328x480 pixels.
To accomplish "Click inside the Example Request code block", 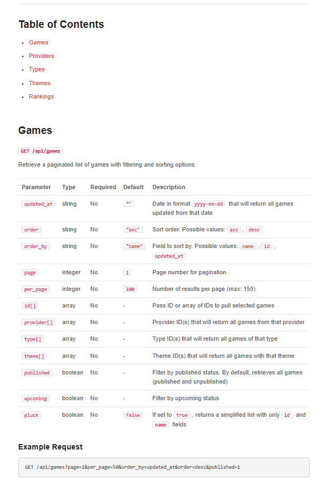I will pos(163,467).
